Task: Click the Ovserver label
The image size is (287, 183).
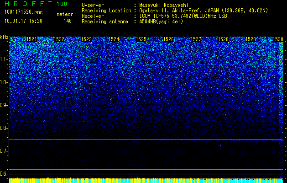Action: click(93, 5)
